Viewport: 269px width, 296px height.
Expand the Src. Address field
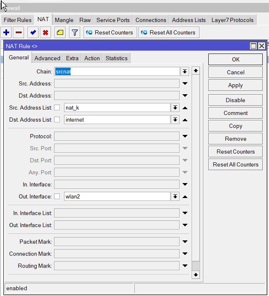(x=185, y=83)
